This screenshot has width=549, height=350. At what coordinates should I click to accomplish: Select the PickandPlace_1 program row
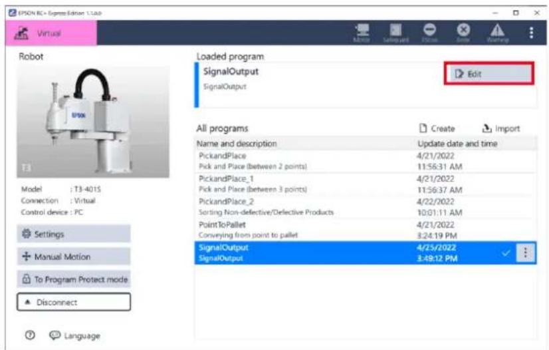[x=365, y=184]
